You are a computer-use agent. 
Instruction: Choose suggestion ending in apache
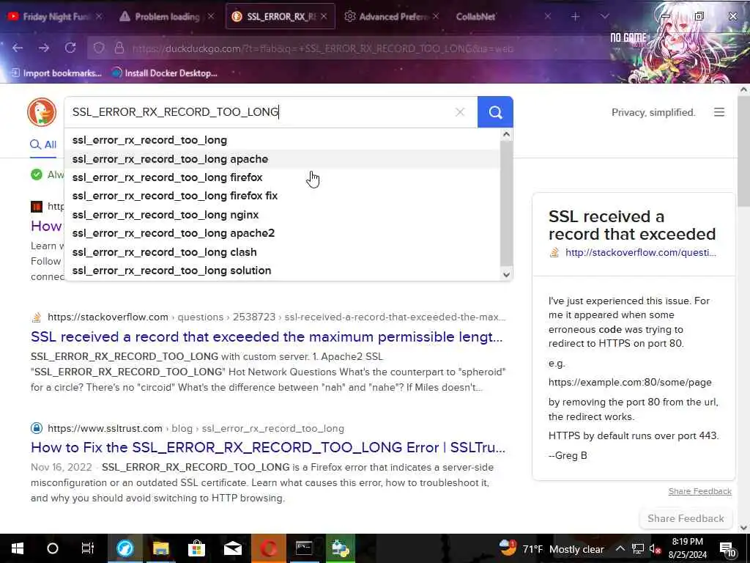tap(282, 159)
